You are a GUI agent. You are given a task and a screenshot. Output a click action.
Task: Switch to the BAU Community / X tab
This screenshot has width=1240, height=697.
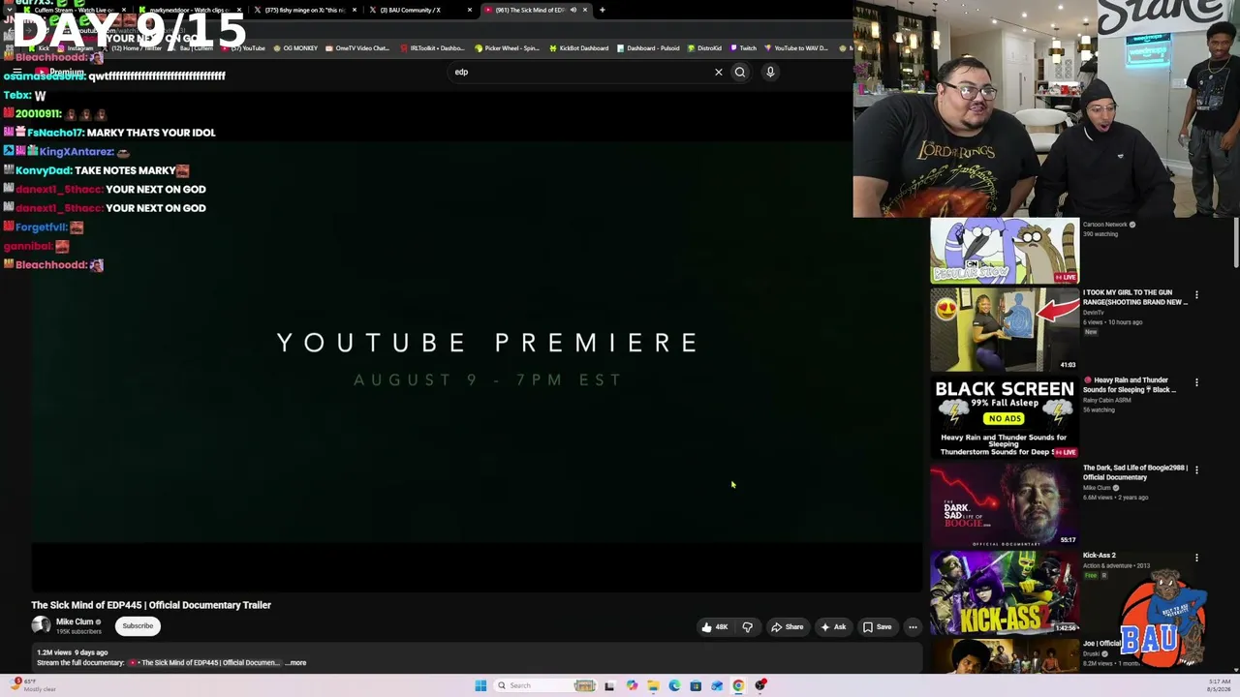tap(420, 10)
